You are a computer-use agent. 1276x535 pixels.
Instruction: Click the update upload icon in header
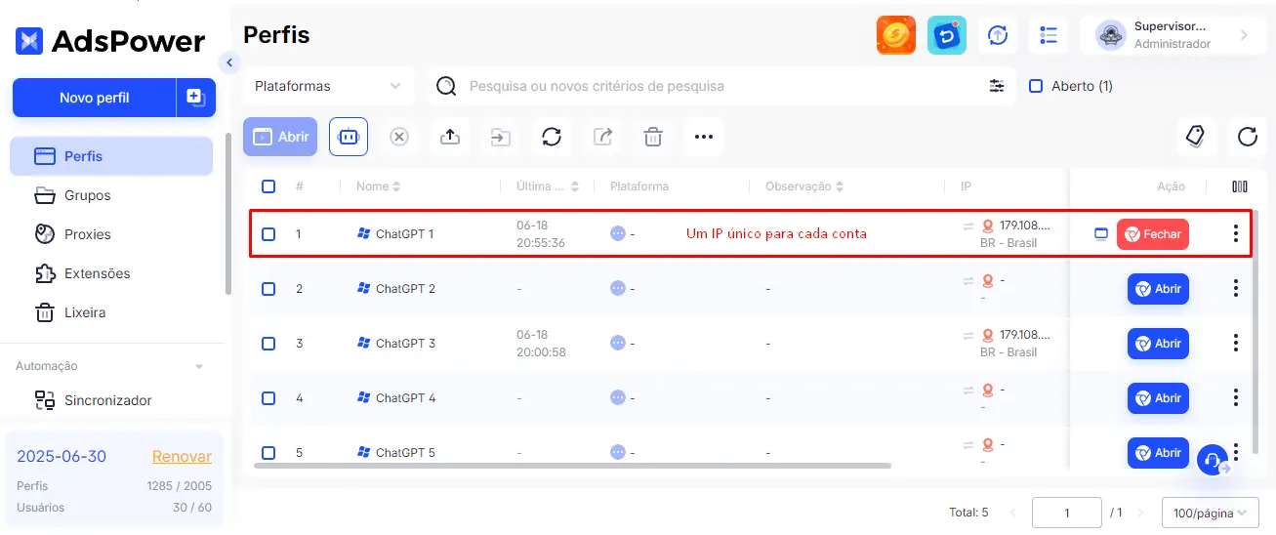(997, 35)
